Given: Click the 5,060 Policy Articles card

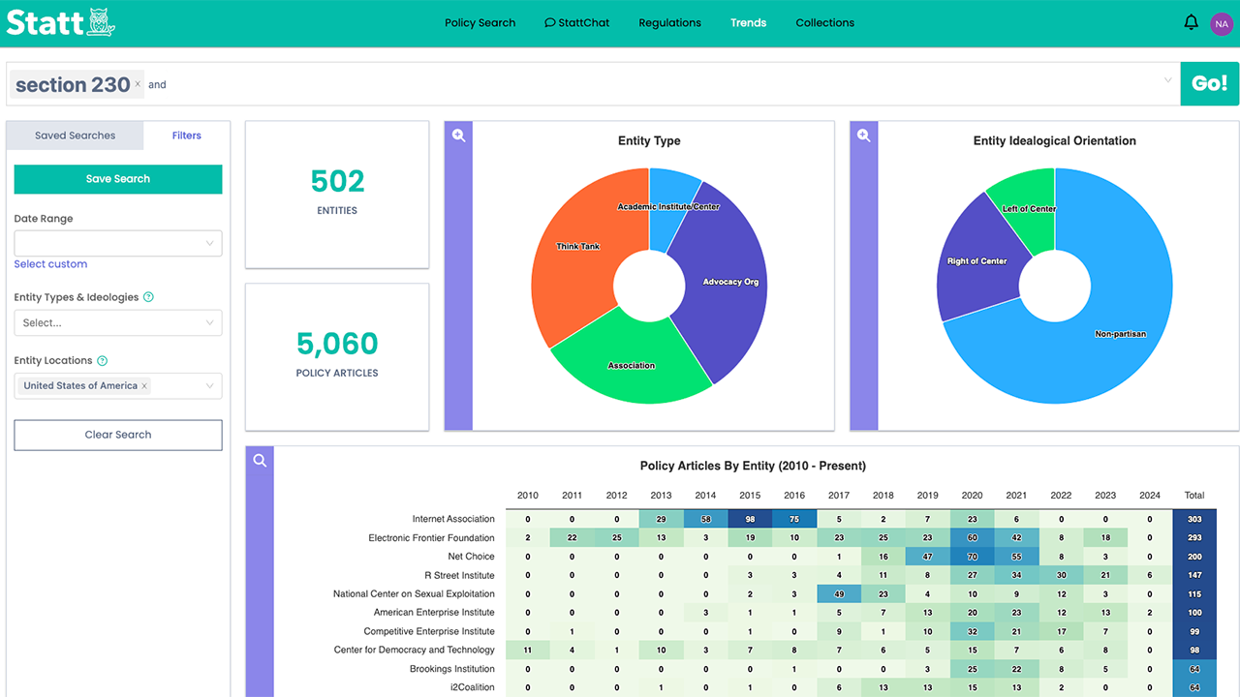Looking at the screenshot, I should [x=337, y=356].
